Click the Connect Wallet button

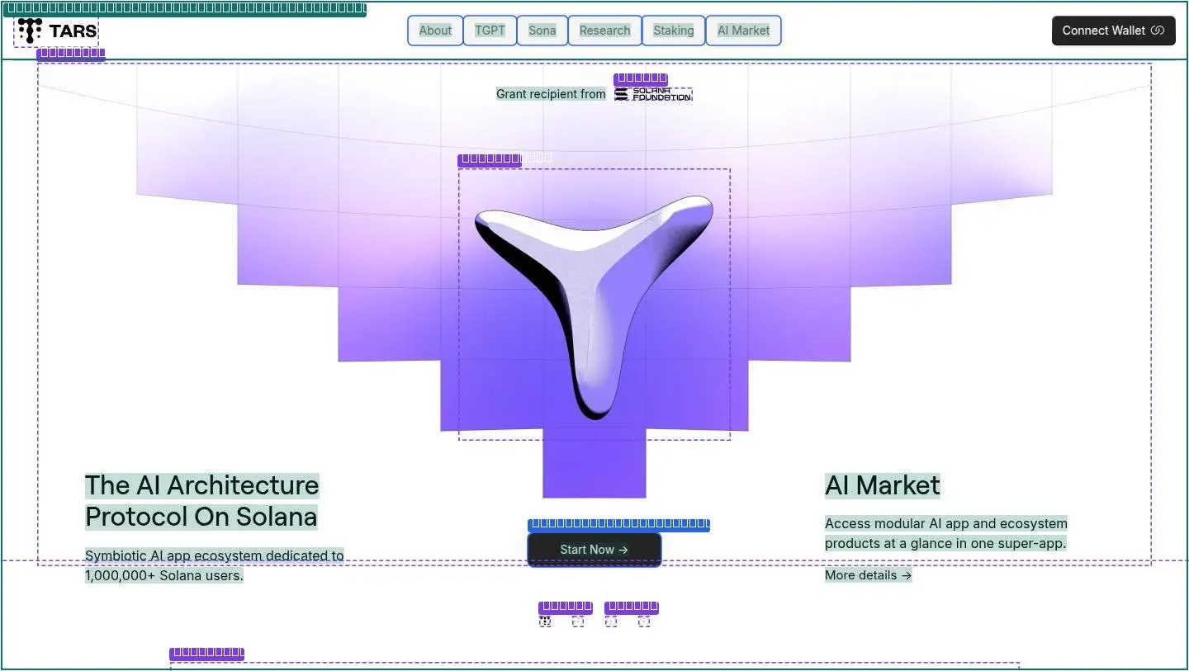(x=1113, y=31)
